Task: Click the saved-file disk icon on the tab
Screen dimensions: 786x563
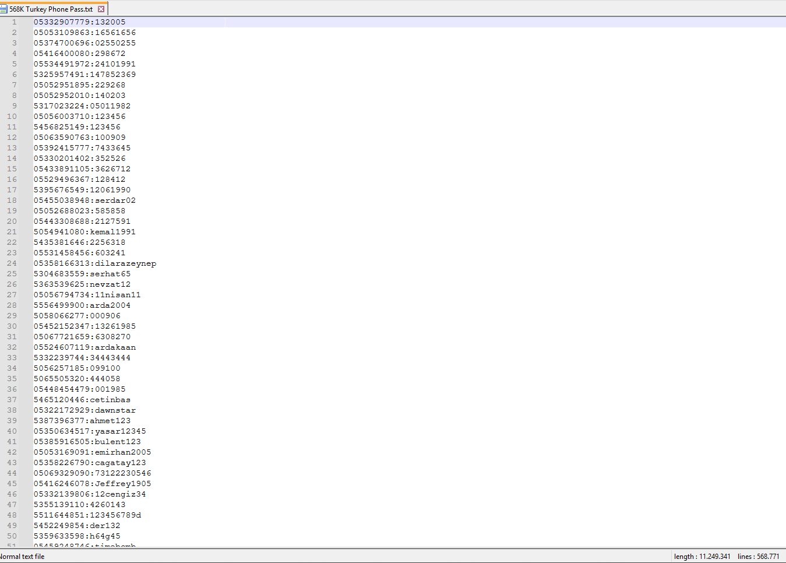Action: coord(3,9)
